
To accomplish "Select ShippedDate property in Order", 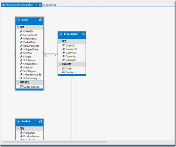I will [31, 49].
